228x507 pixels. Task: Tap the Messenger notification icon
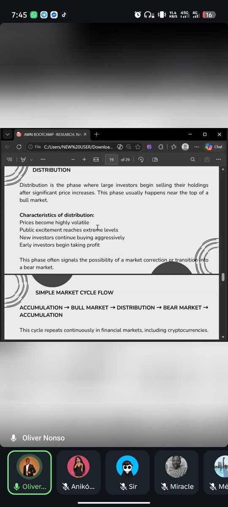[54, 14]
